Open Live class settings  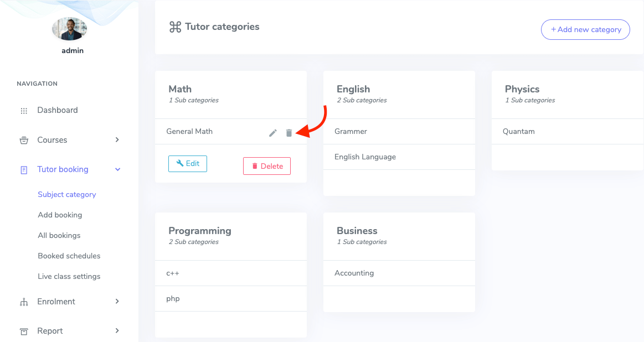[x=69, y=276]
